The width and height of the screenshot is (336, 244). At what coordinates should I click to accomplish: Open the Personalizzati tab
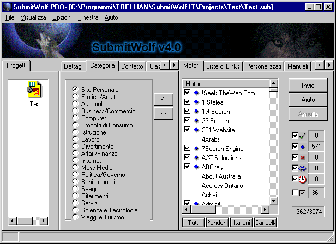tap(263, 66)
